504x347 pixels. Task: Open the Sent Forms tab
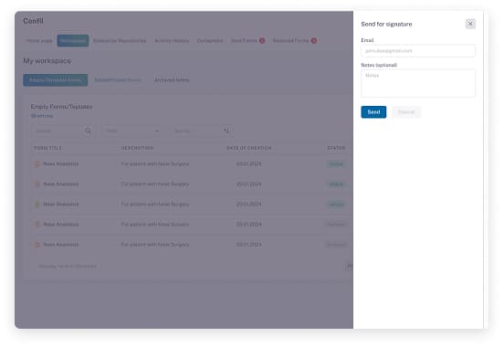pyautogui.click(x=245, y=41)
